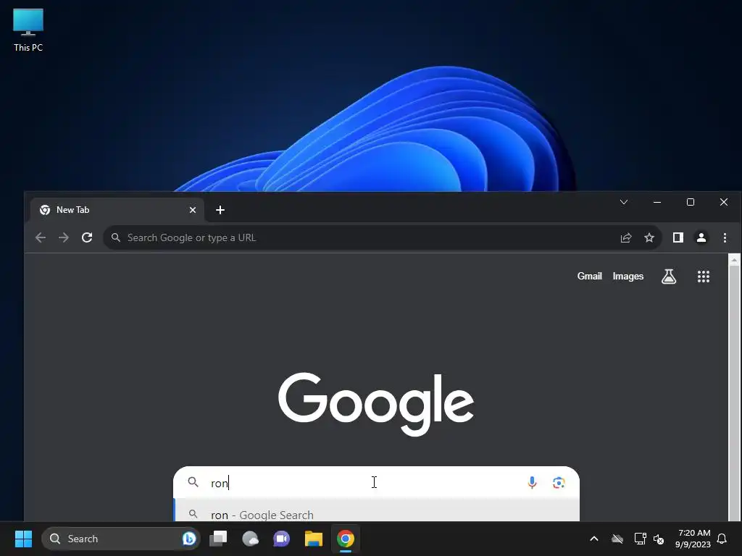The image size is (742, 556).
Task: Go forward in Chrome
Action: [64, 237]
